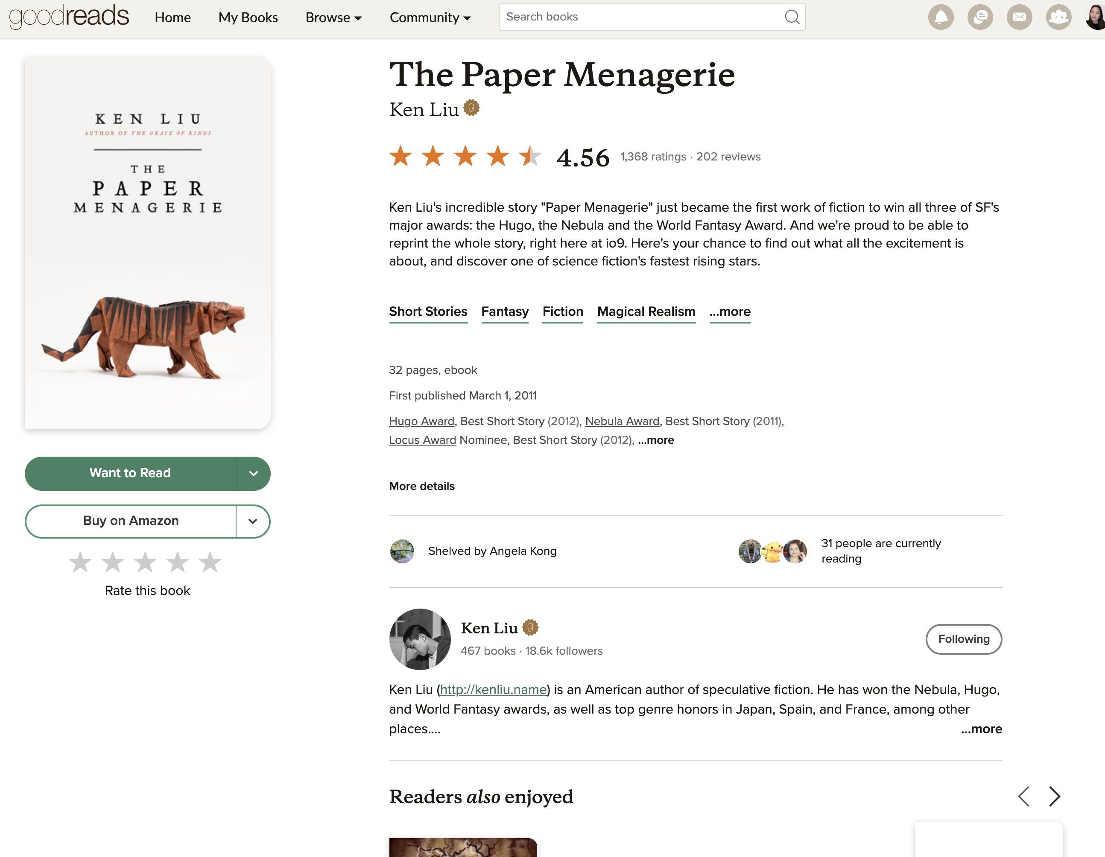Click 31 people are currently reading
This screenshot has width=1105, height=857.
point(881,551)
